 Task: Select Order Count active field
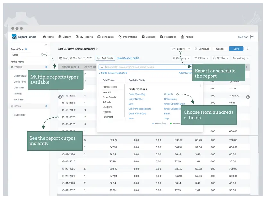pyautogui.click(x=20, y=76)
